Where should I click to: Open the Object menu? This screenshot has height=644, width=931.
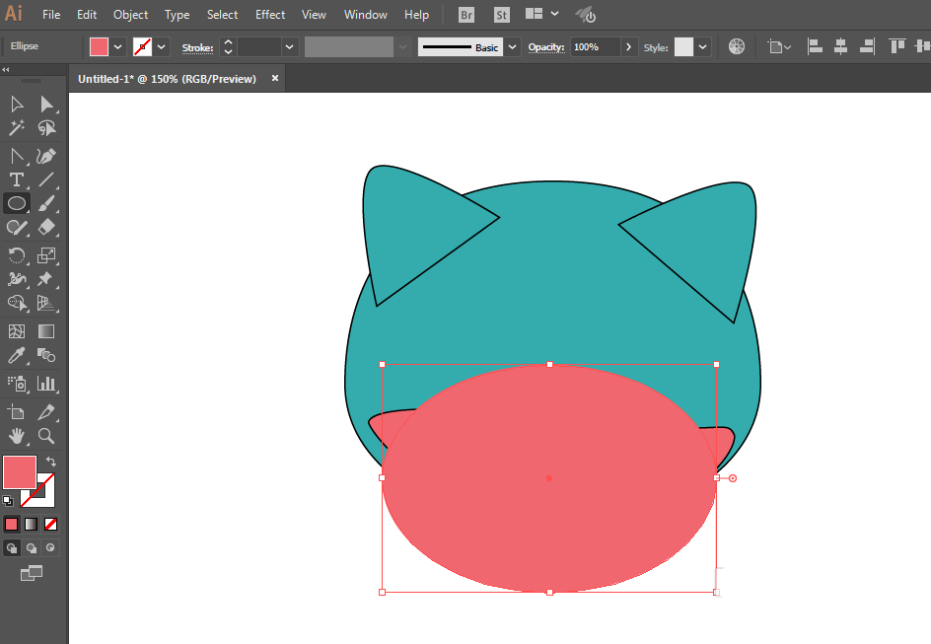point(130,14)
